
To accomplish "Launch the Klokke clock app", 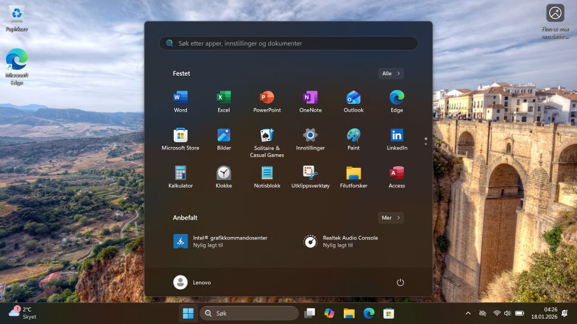I will 224,178.
